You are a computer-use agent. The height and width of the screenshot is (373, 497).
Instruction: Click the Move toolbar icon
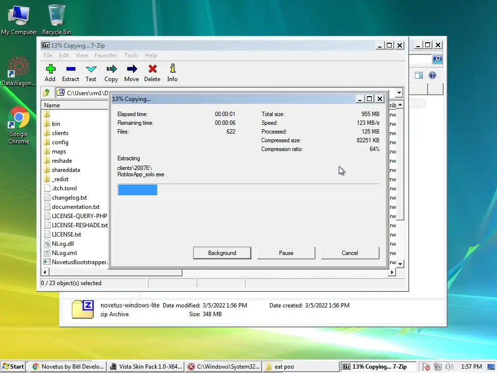coord(132,73)
